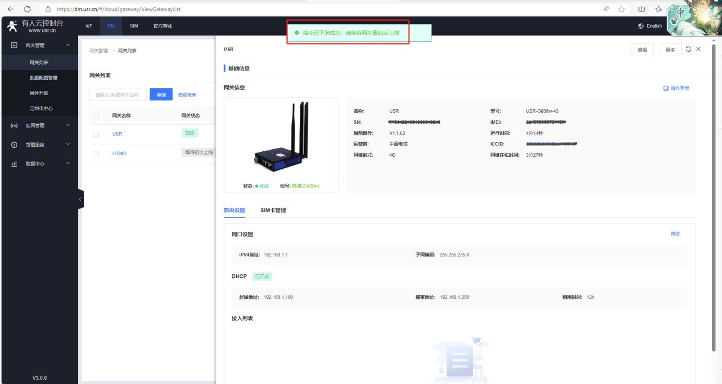Viewport: 722px width, 384px height.
Task: Click the globe language icon
Action: click(641, 26)
